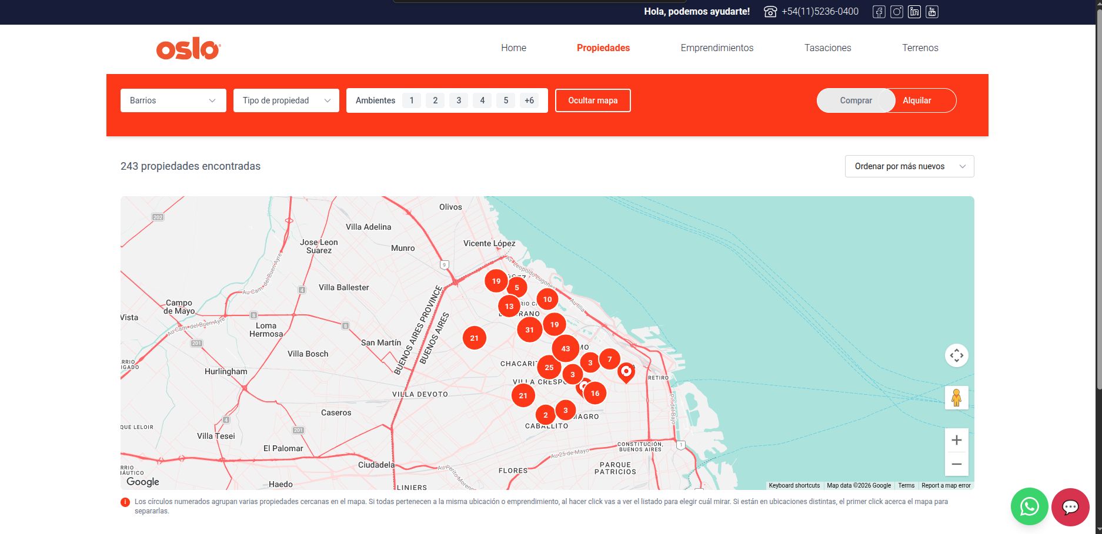Select 3 ambientes filter

[459, 100]
